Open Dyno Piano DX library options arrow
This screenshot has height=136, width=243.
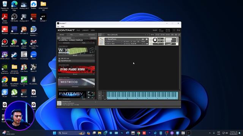click(x=94, y=55)
